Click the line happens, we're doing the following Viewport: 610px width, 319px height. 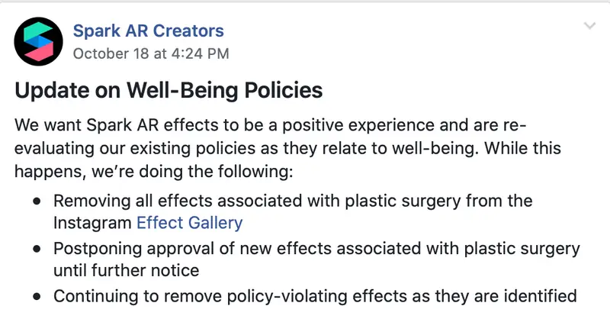[154, 172]
